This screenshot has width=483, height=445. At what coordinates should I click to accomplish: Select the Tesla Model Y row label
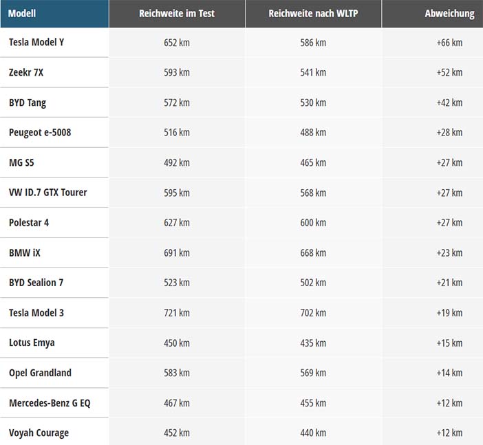click(x=36, y=42)
